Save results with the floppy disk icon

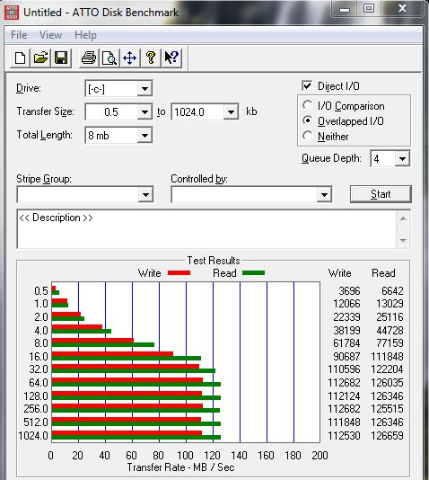coord(61,58)
